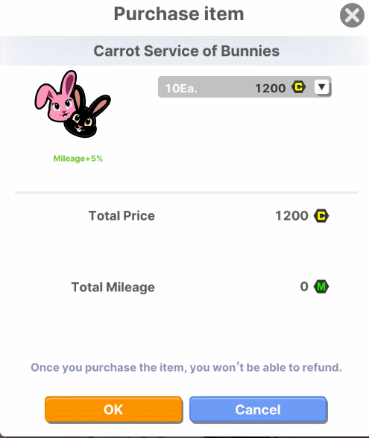
Task: Close the Purchase item dialog
Action: tap(352, 16)
